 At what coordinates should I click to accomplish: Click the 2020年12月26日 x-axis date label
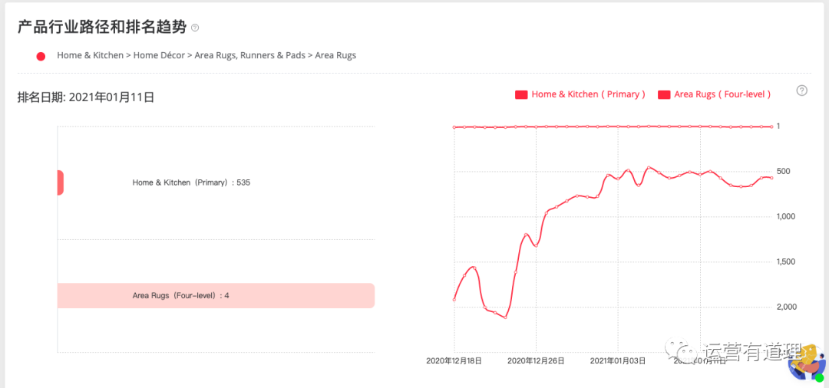click(536, 360)
